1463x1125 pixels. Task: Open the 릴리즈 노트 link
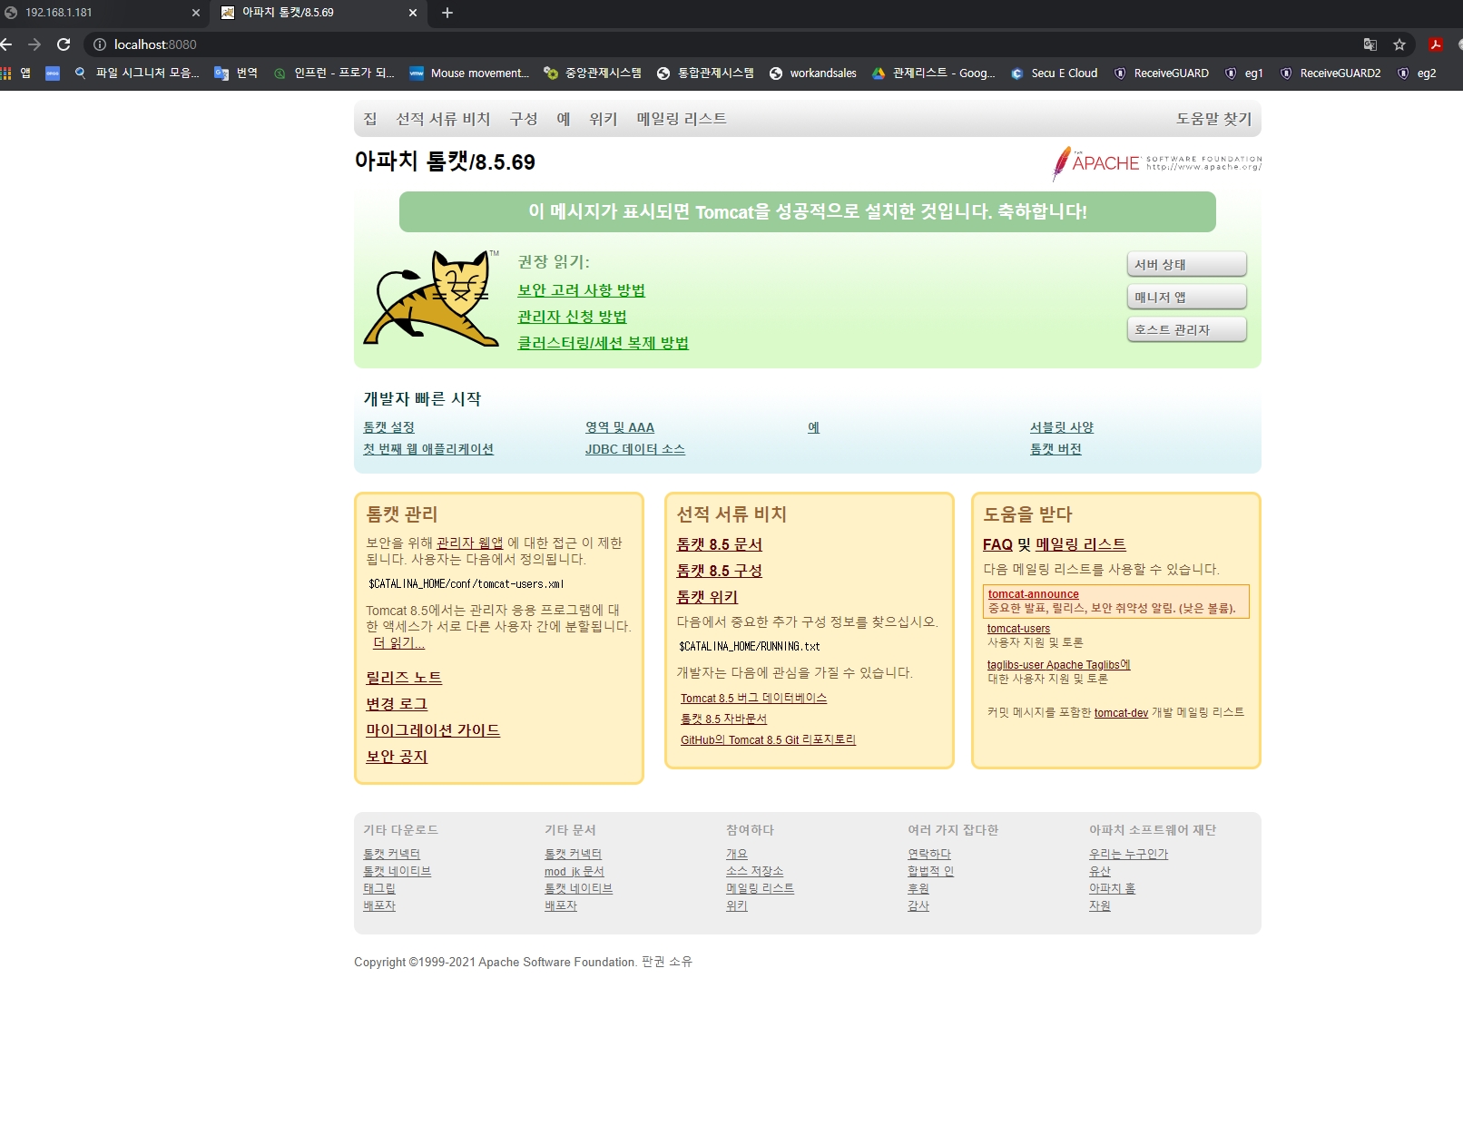point(404,678)
